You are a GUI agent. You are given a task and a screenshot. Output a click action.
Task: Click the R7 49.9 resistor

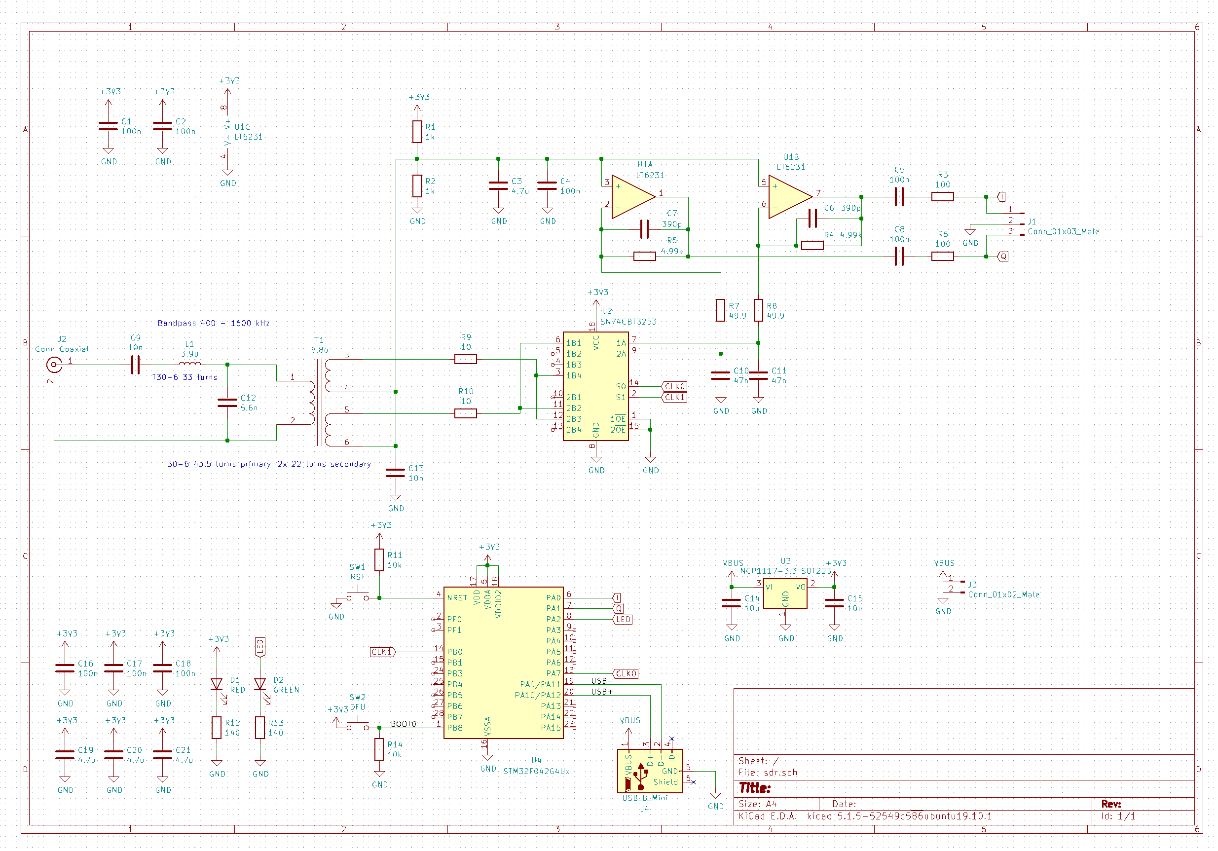coord(720,310)
